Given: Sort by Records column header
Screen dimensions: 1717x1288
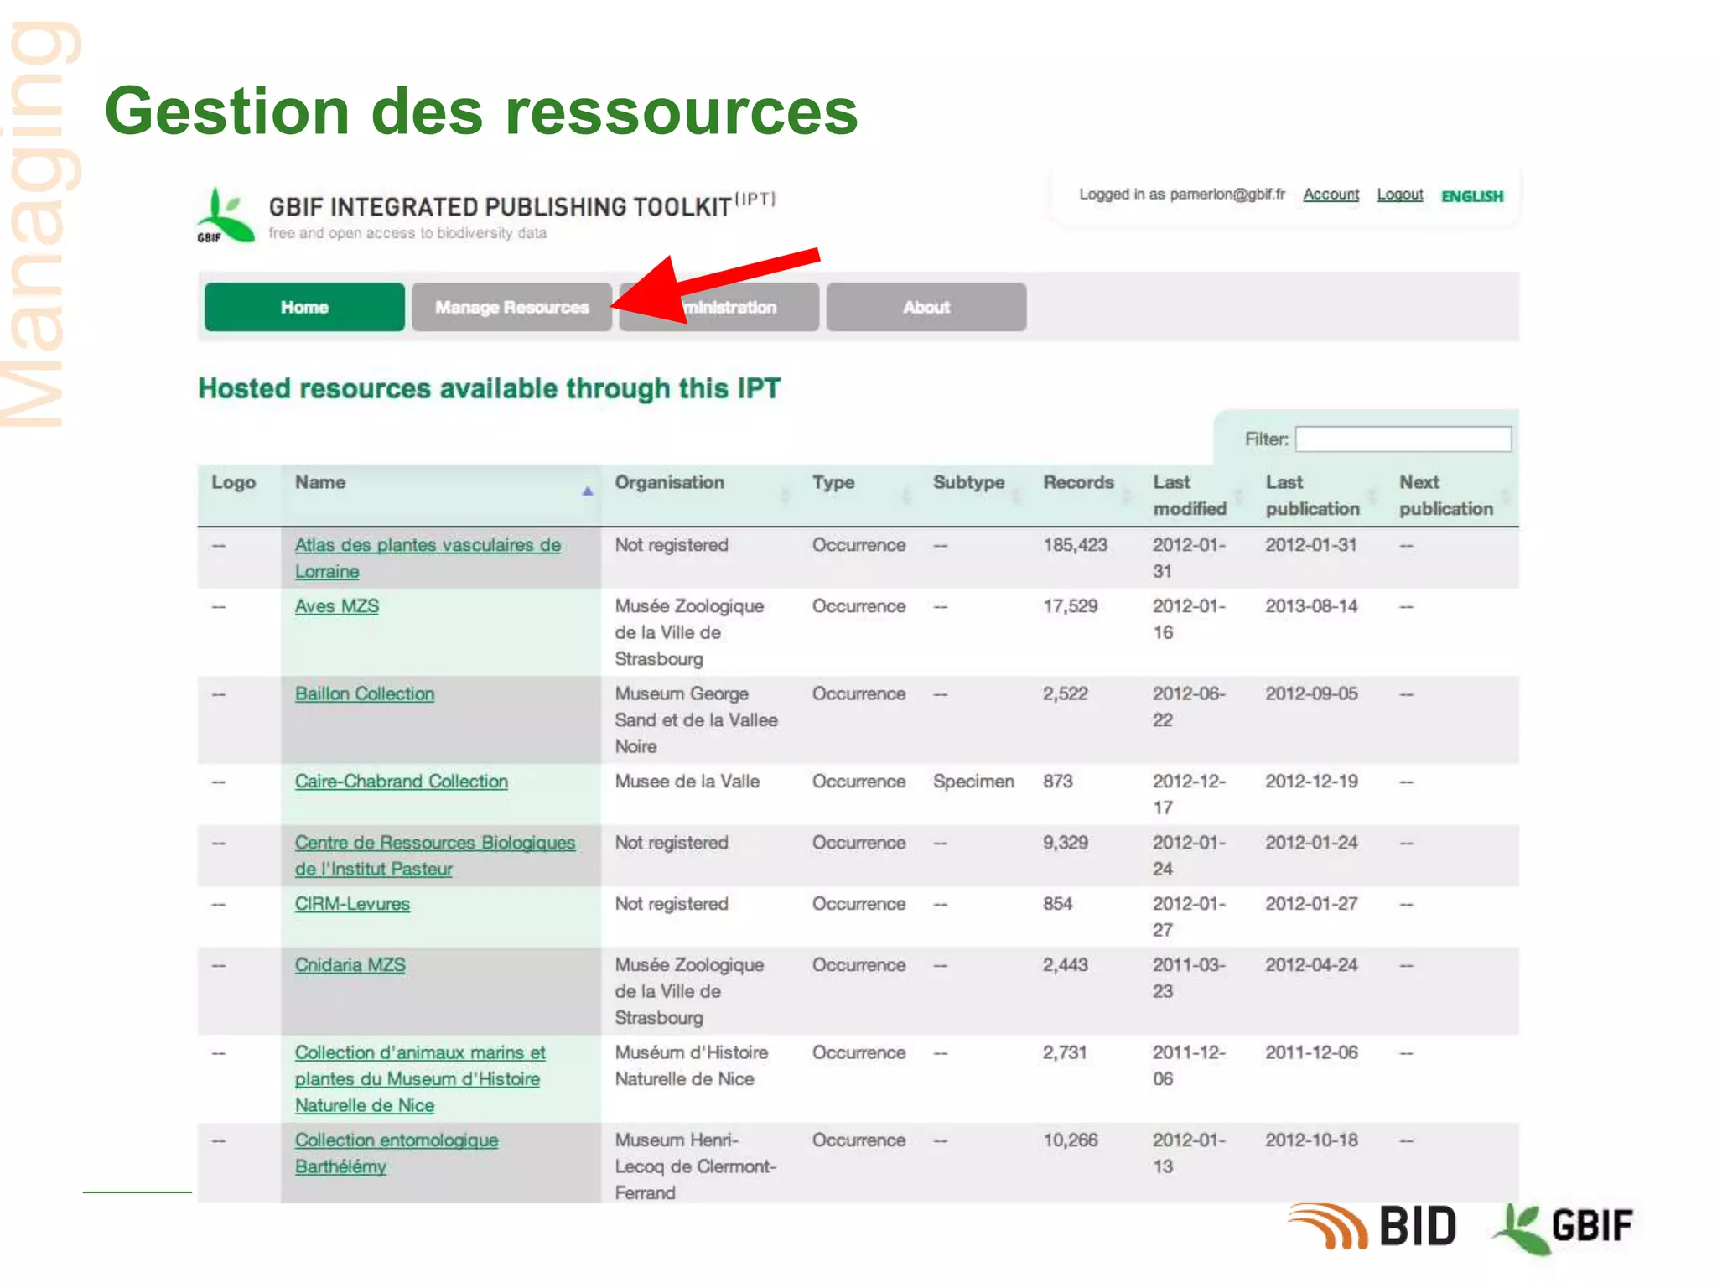Looking at the screenshot, I should coord(1078,482).
